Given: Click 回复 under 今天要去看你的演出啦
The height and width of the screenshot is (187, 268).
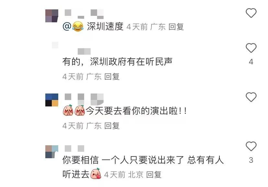Looking at the screenshot, I should (x=112, y=126).
